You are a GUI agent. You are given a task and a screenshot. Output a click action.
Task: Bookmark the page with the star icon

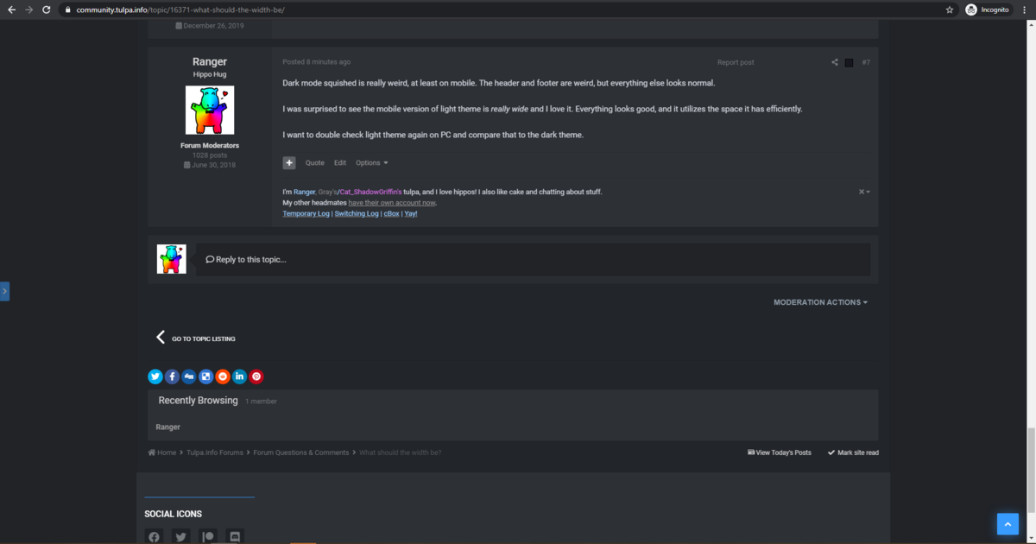[x=950, y=9]
